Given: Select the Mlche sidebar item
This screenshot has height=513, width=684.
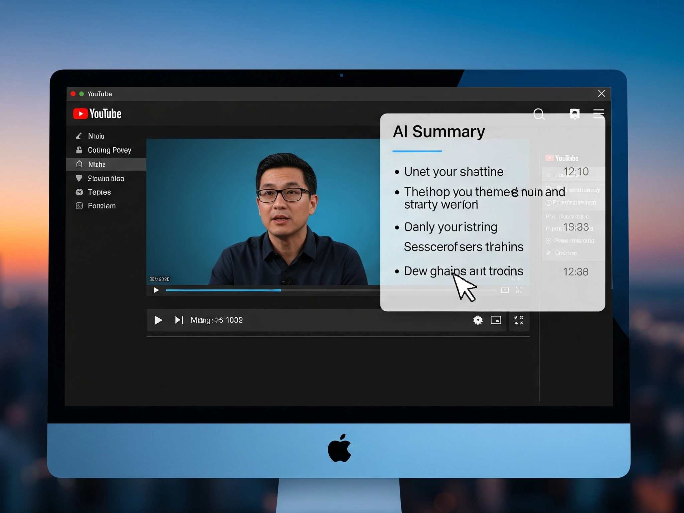Looking at the screenshot, I should [x=97, y=164].
